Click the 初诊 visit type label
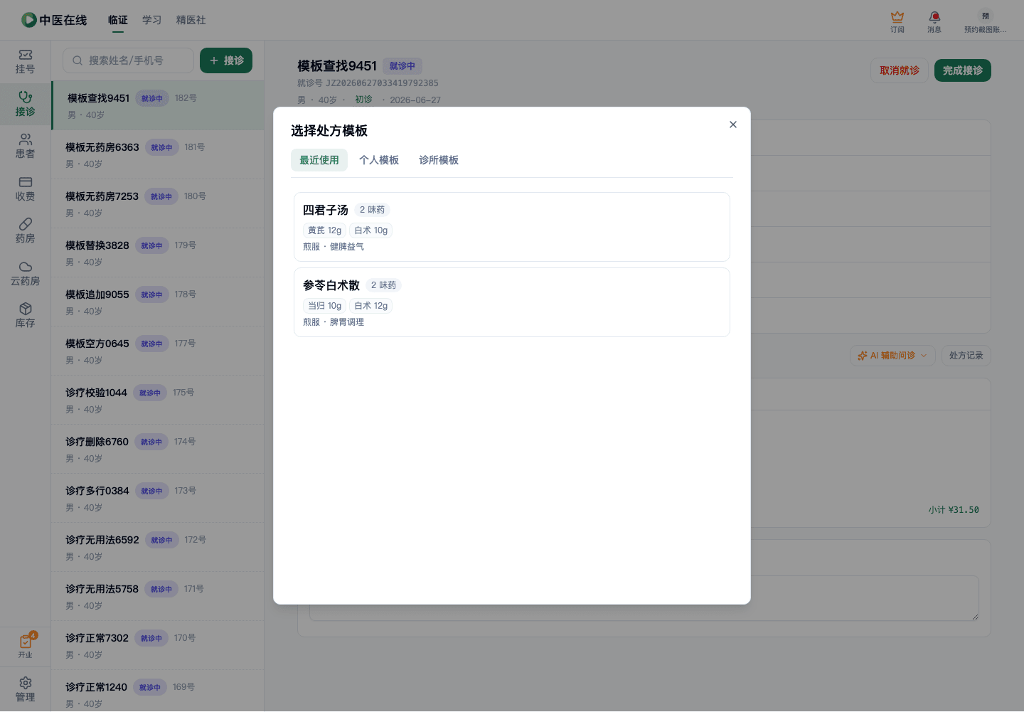Viewport: 1024px width, 712px height. 363,100
